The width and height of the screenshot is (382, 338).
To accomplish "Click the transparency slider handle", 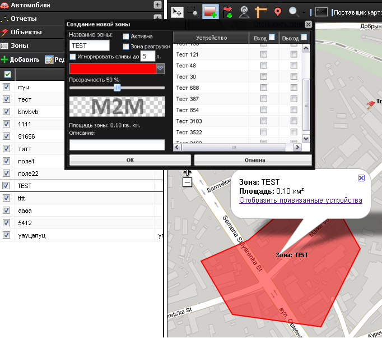I will 117,88.
